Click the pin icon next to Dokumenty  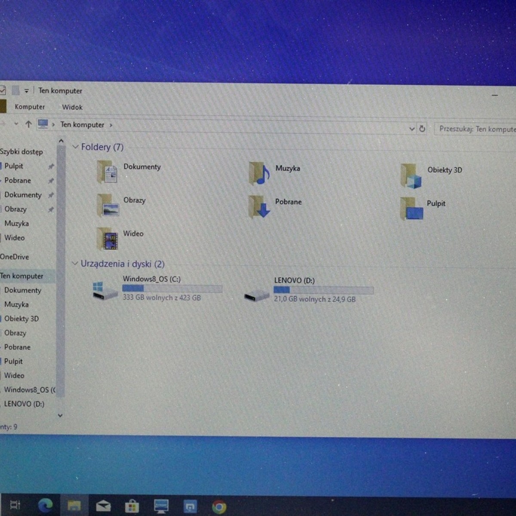(51, 195)
